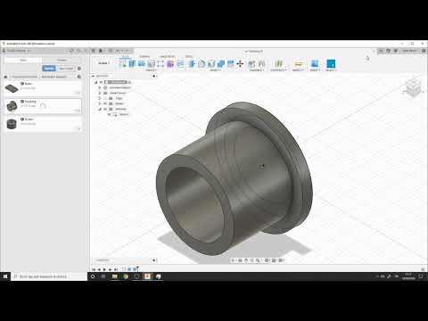Viewport: 428px width, 321px height.
Task: Activate the blue Select tool icon
Action: pos(331,63)
